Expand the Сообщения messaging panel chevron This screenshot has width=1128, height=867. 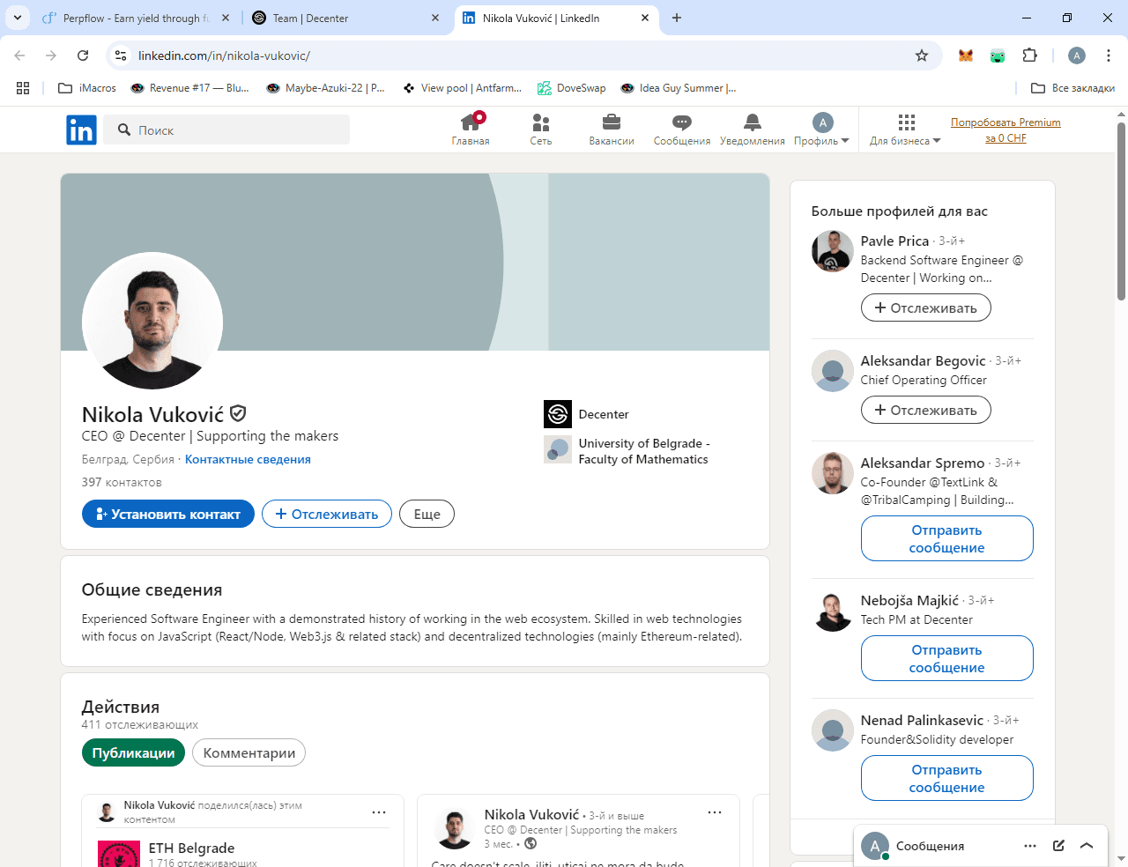1087,846
